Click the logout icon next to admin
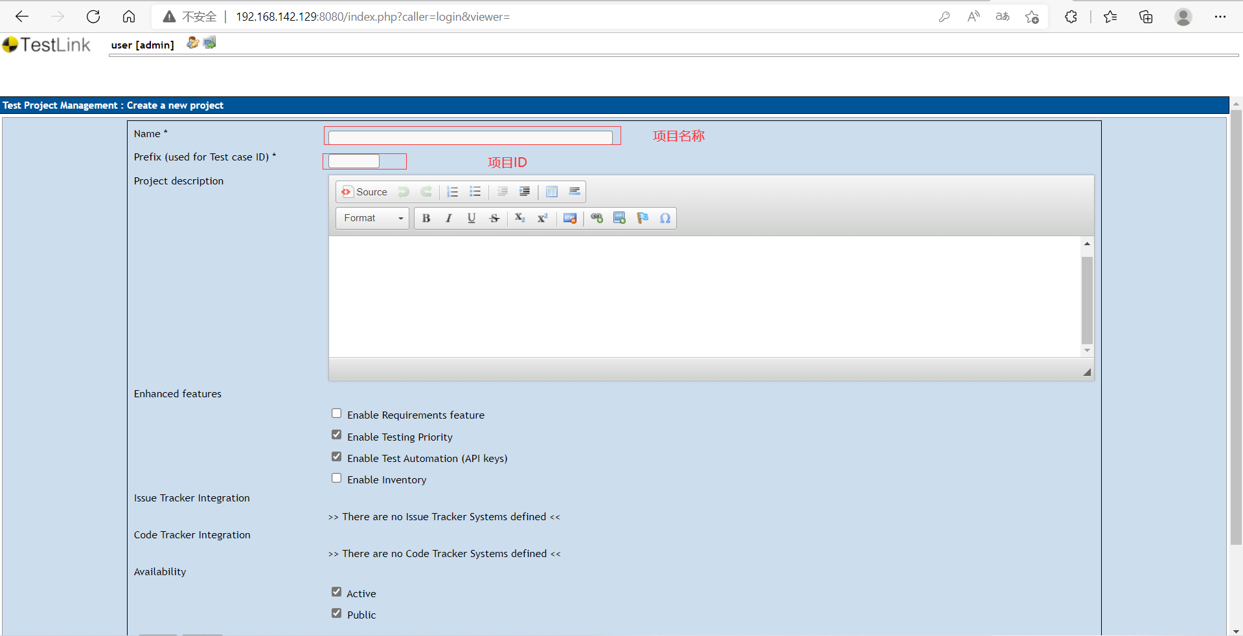Viewport: 1243px width, 636px height. [x=209, y=43]
